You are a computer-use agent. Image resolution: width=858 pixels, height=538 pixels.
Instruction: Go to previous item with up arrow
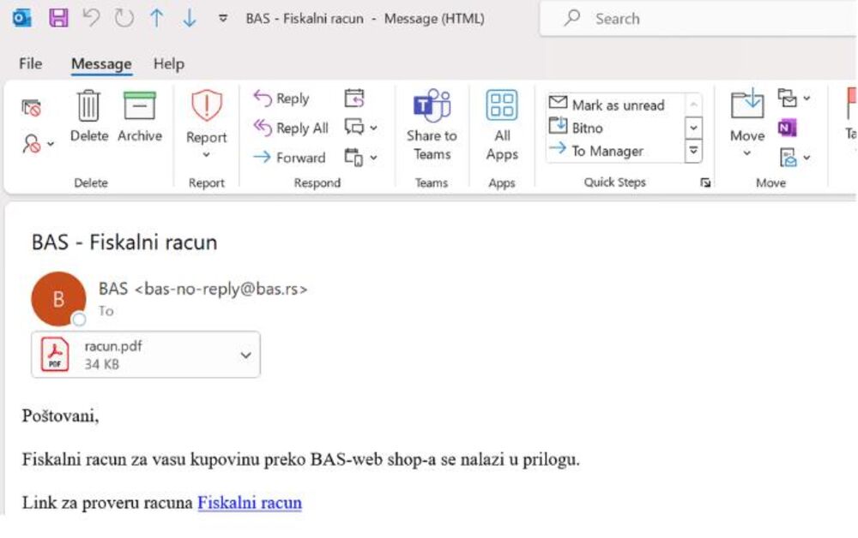point(156,18)
